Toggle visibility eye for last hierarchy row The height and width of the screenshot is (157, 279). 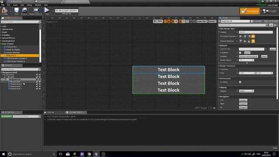coord(40,89)
